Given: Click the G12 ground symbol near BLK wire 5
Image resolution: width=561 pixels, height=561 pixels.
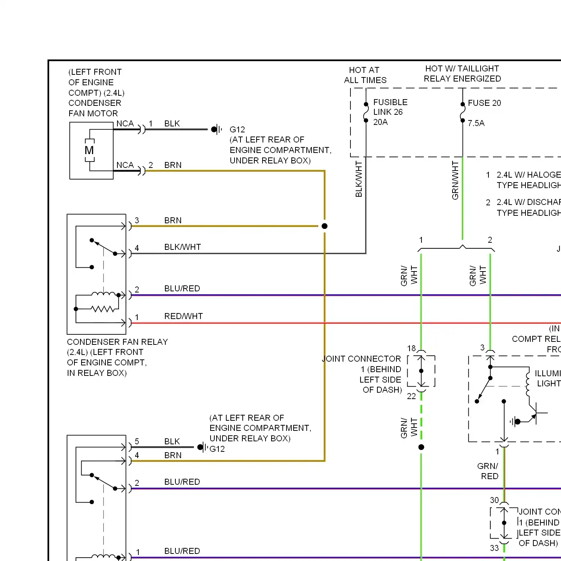Looking at the screenshot, I should coord(203,447).
